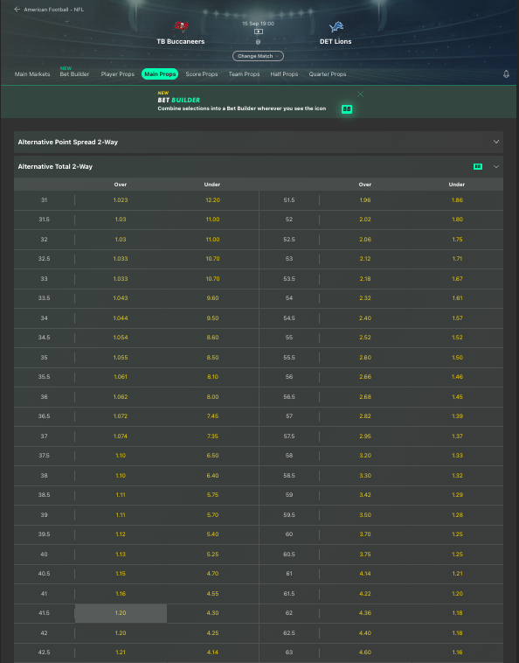Select Over 41.5 at odds 1.20
The width and height of the screenshot is (519, 663).
pyautogui.click(x=121, y=613)
